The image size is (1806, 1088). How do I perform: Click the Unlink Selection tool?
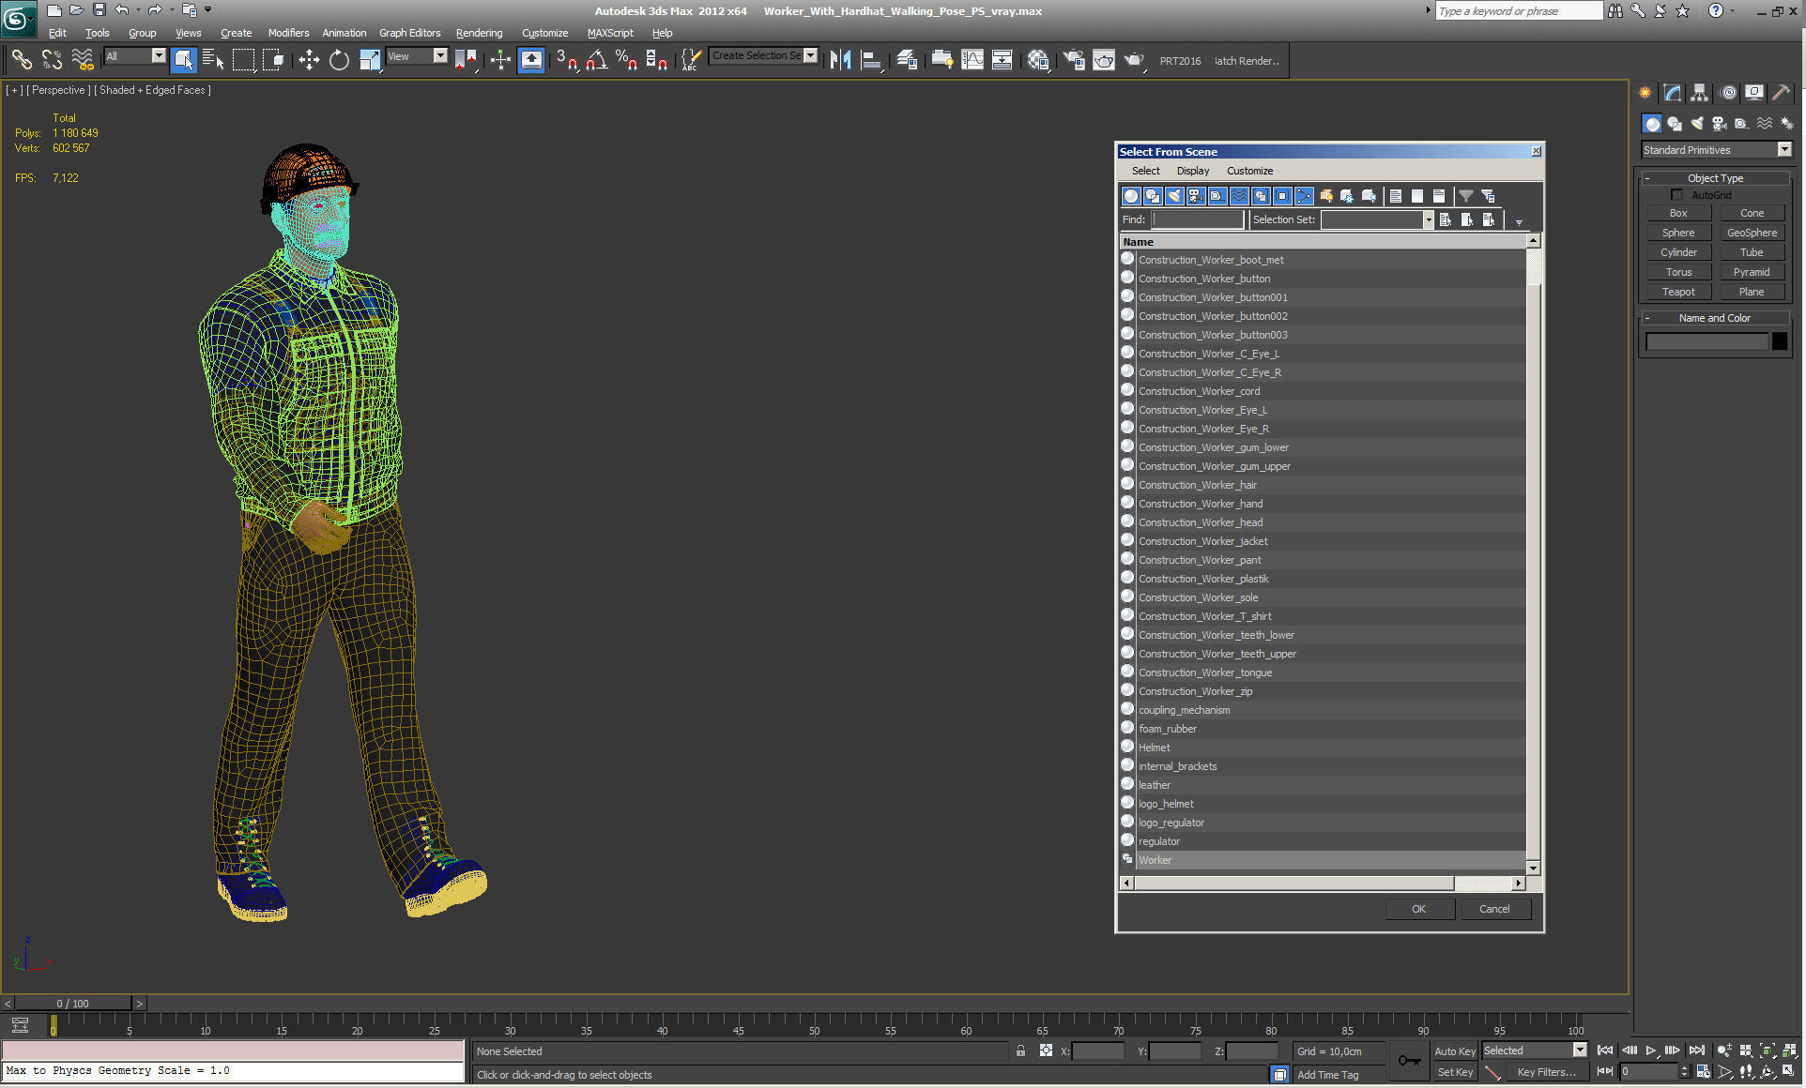(52, 61)
